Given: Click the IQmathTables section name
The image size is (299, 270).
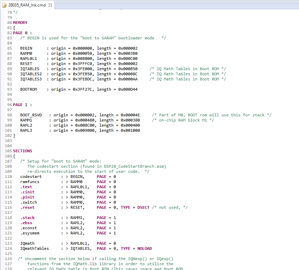Looking at the screenshot, I should point(34,248).
